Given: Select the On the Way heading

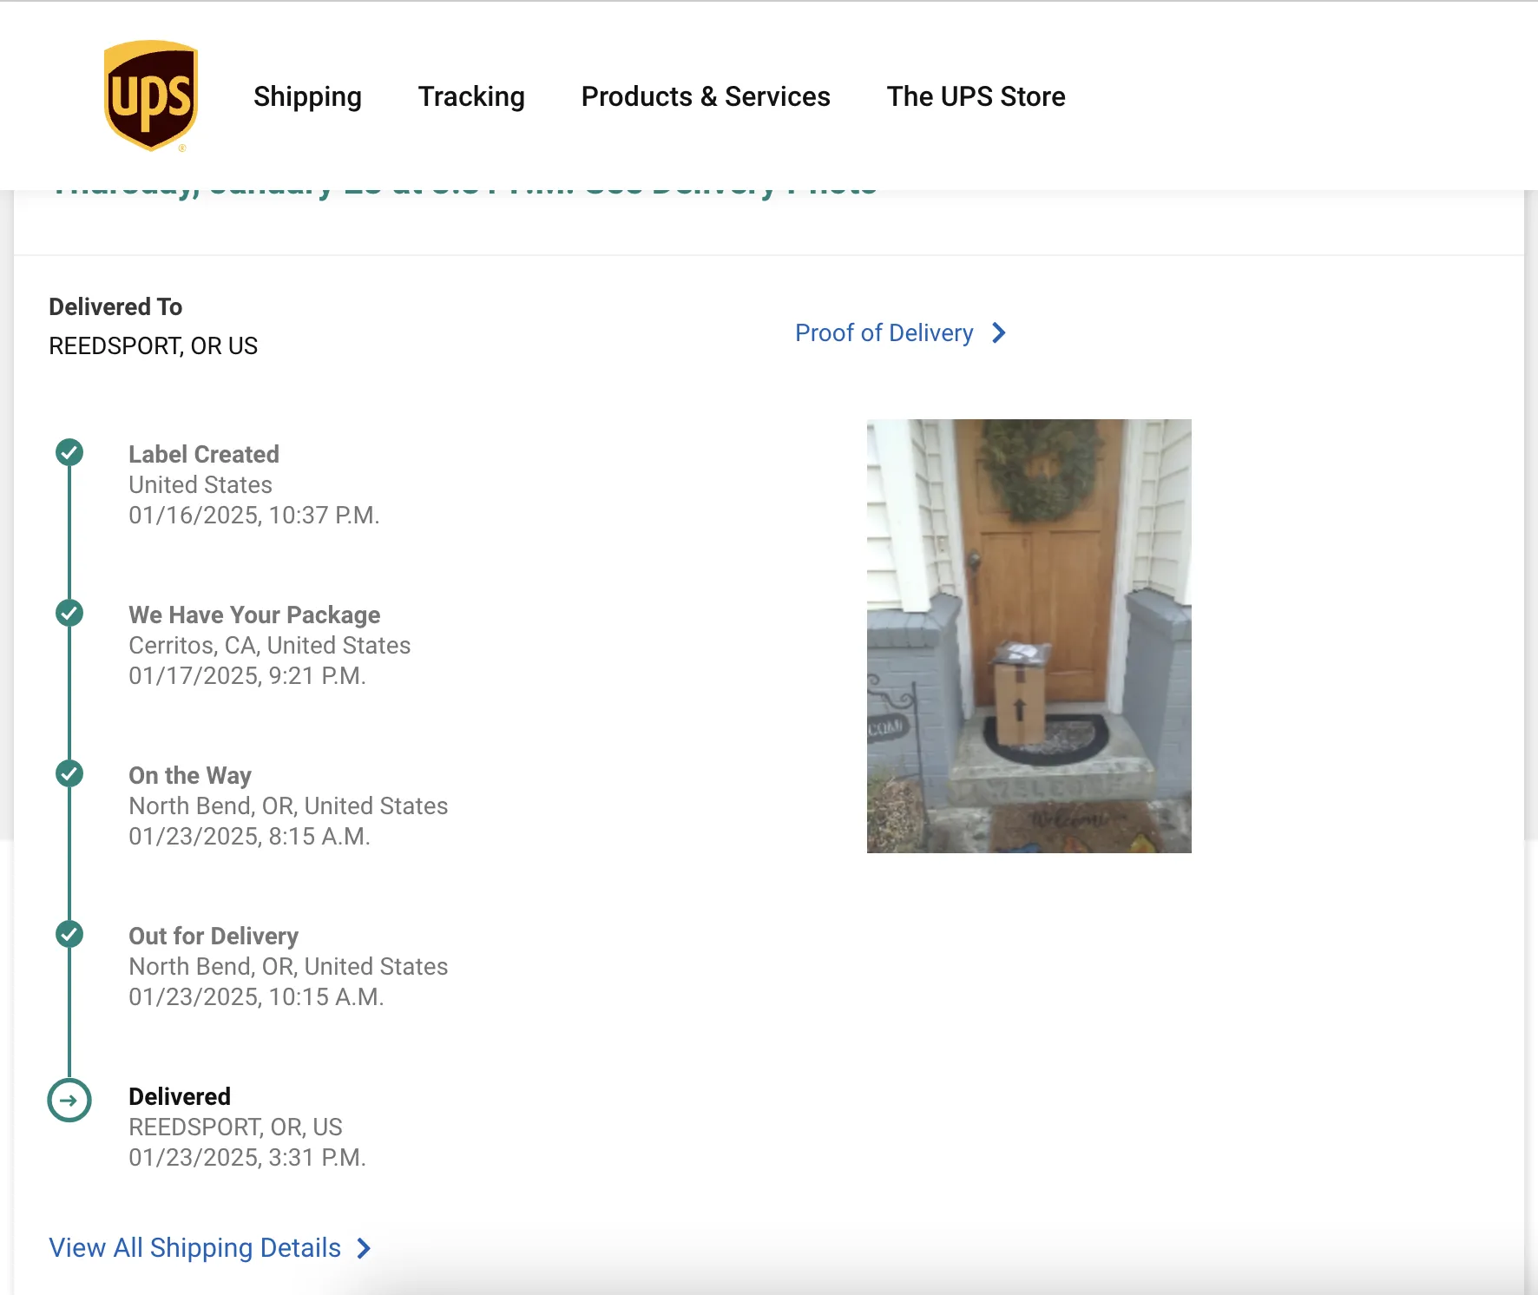Looking at the screenshot, I should pos(190,775).
